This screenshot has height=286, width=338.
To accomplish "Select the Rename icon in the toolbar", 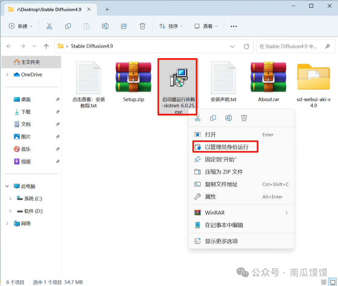I will click(105, 26).
